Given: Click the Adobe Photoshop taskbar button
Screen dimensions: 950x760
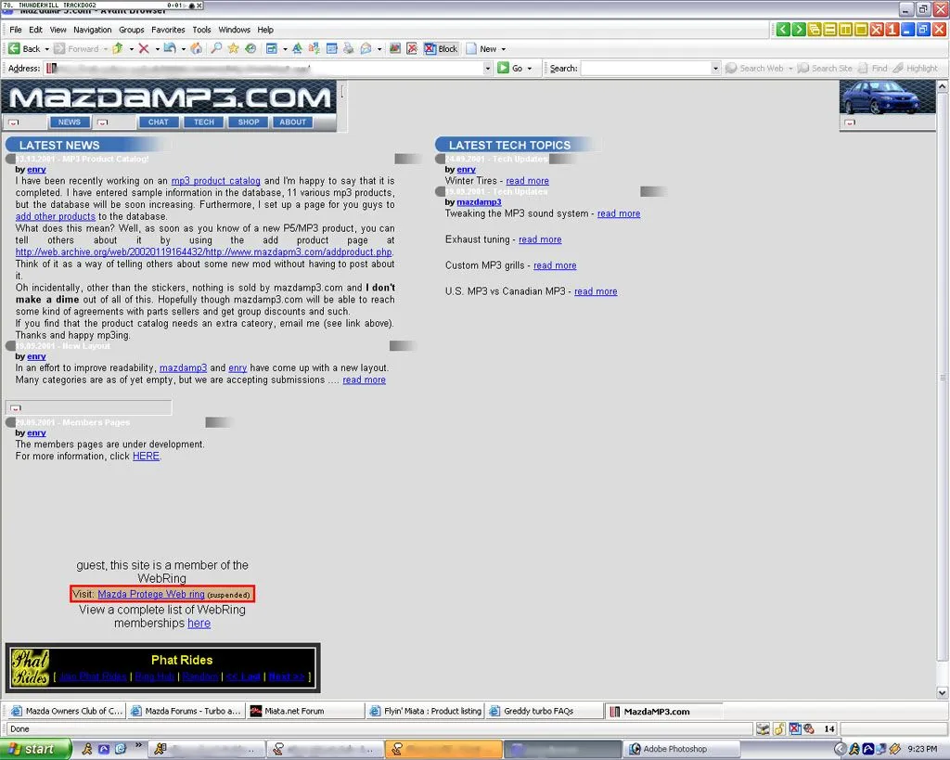Looking at the screenshot, I should [x=680, y=748].
